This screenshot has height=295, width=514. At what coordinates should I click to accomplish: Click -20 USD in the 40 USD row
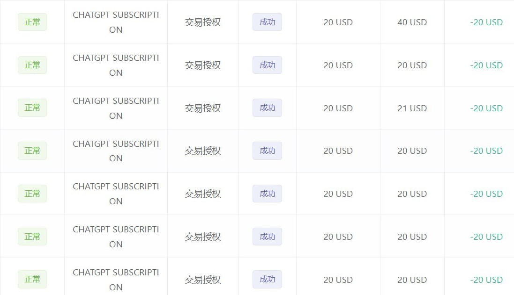(x=486, y=22)
